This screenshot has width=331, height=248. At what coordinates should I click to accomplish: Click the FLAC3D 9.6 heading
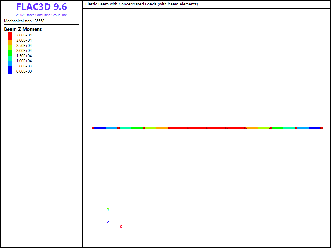[x=41, y=7]
